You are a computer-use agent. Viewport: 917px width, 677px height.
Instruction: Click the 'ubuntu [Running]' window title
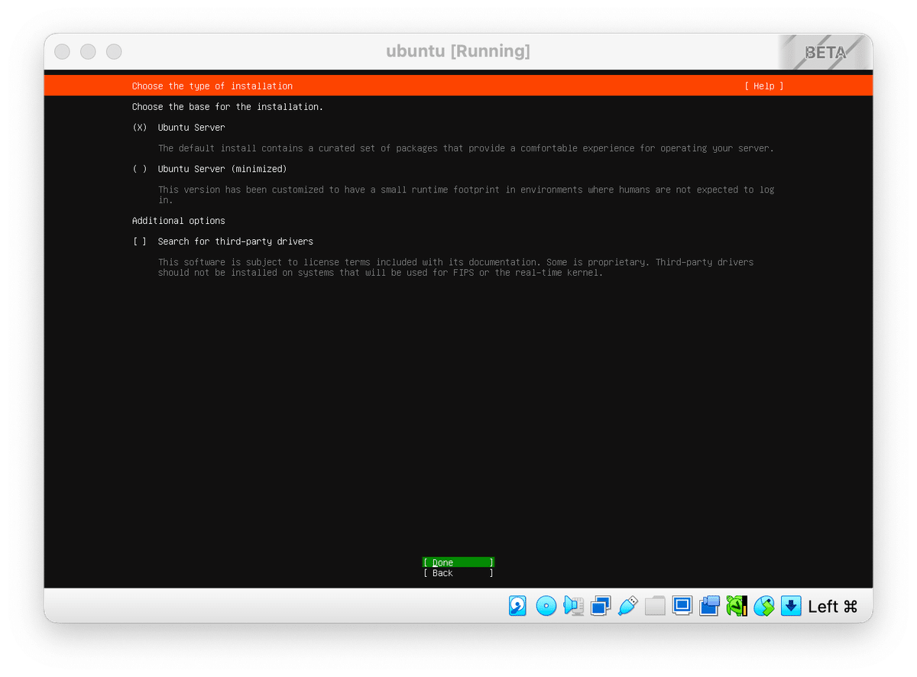458,51
